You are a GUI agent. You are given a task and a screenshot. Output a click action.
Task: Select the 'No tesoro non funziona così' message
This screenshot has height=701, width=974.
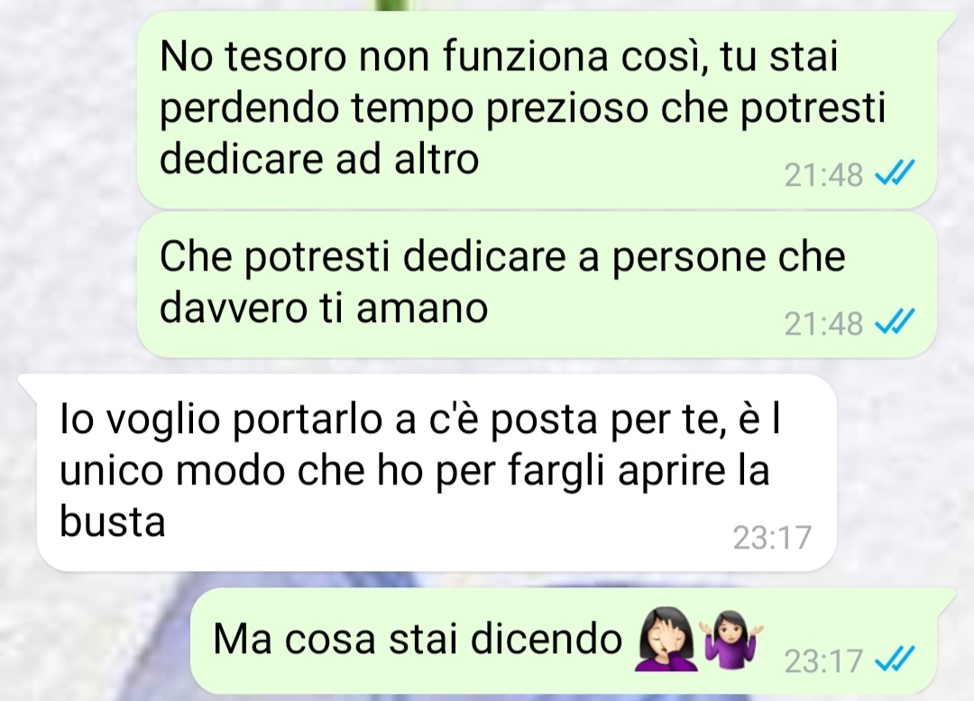(537, 109)
